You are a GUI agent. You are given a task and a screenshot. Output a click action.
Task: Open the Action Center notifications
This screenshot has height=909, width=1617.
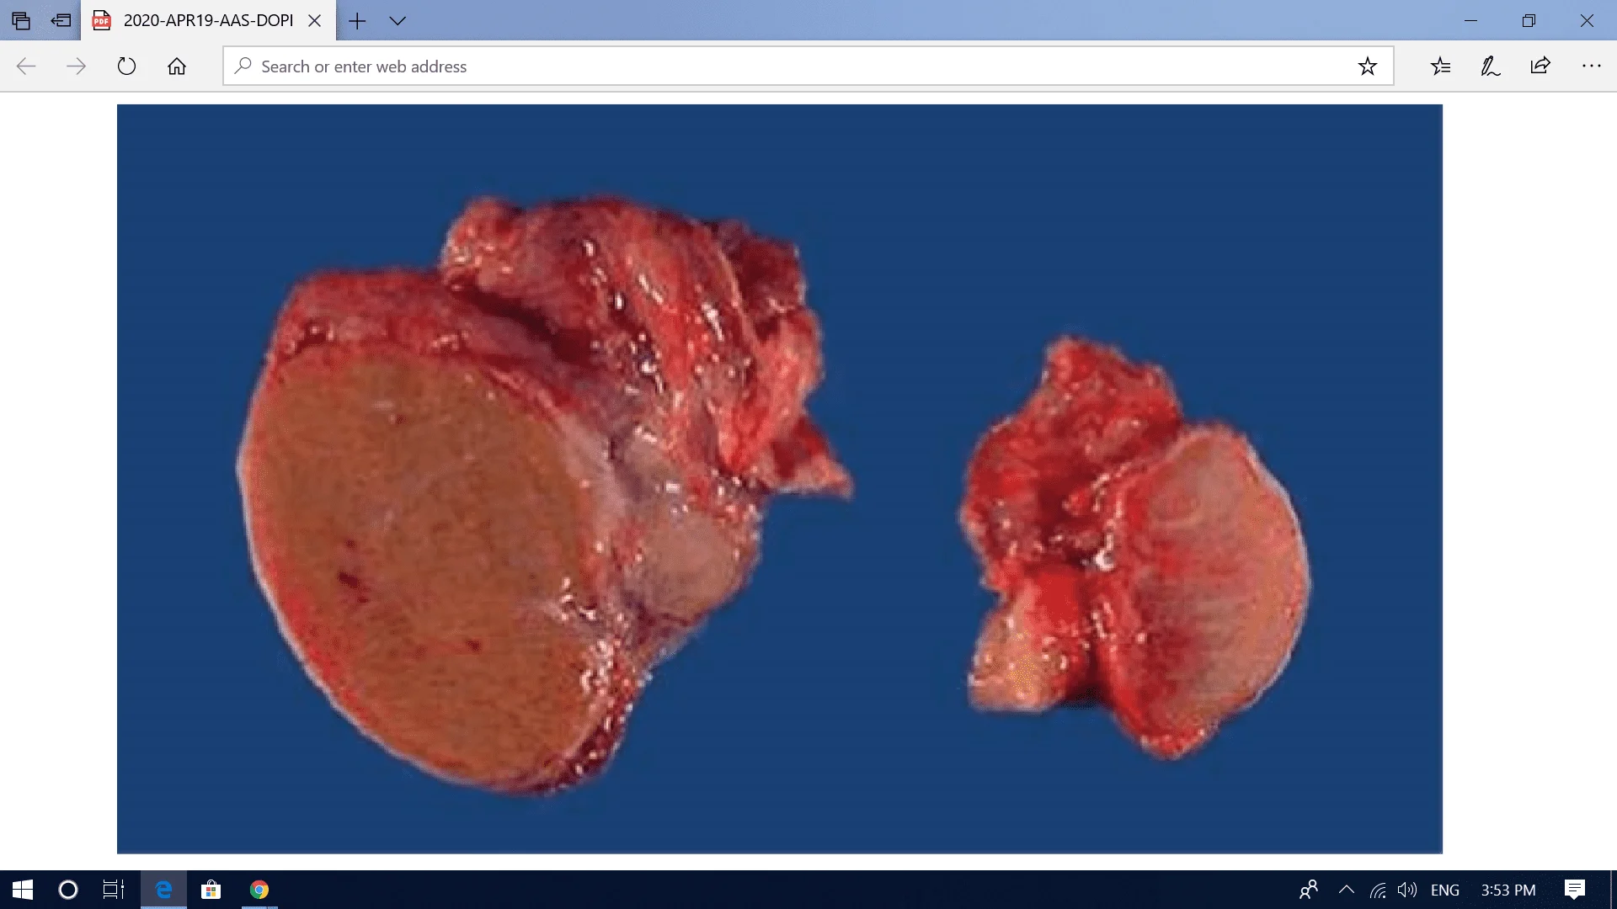1574,890
